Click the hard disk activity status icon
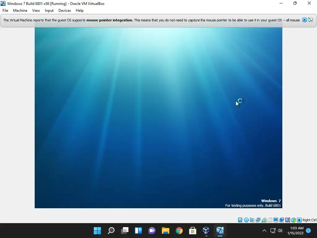 (x=240, y=220)
